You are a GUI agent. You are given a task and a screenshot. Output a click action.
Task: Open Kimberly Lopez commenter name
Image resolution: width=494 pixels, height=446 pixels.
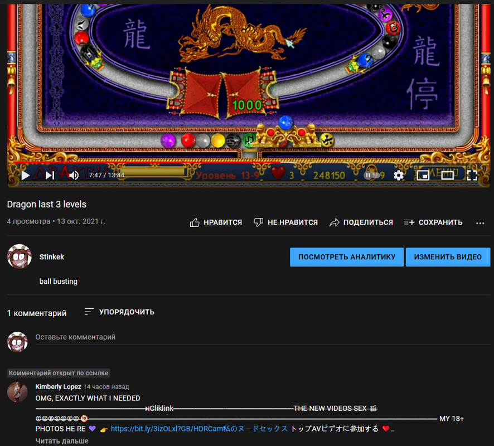[x=59, y=387]
